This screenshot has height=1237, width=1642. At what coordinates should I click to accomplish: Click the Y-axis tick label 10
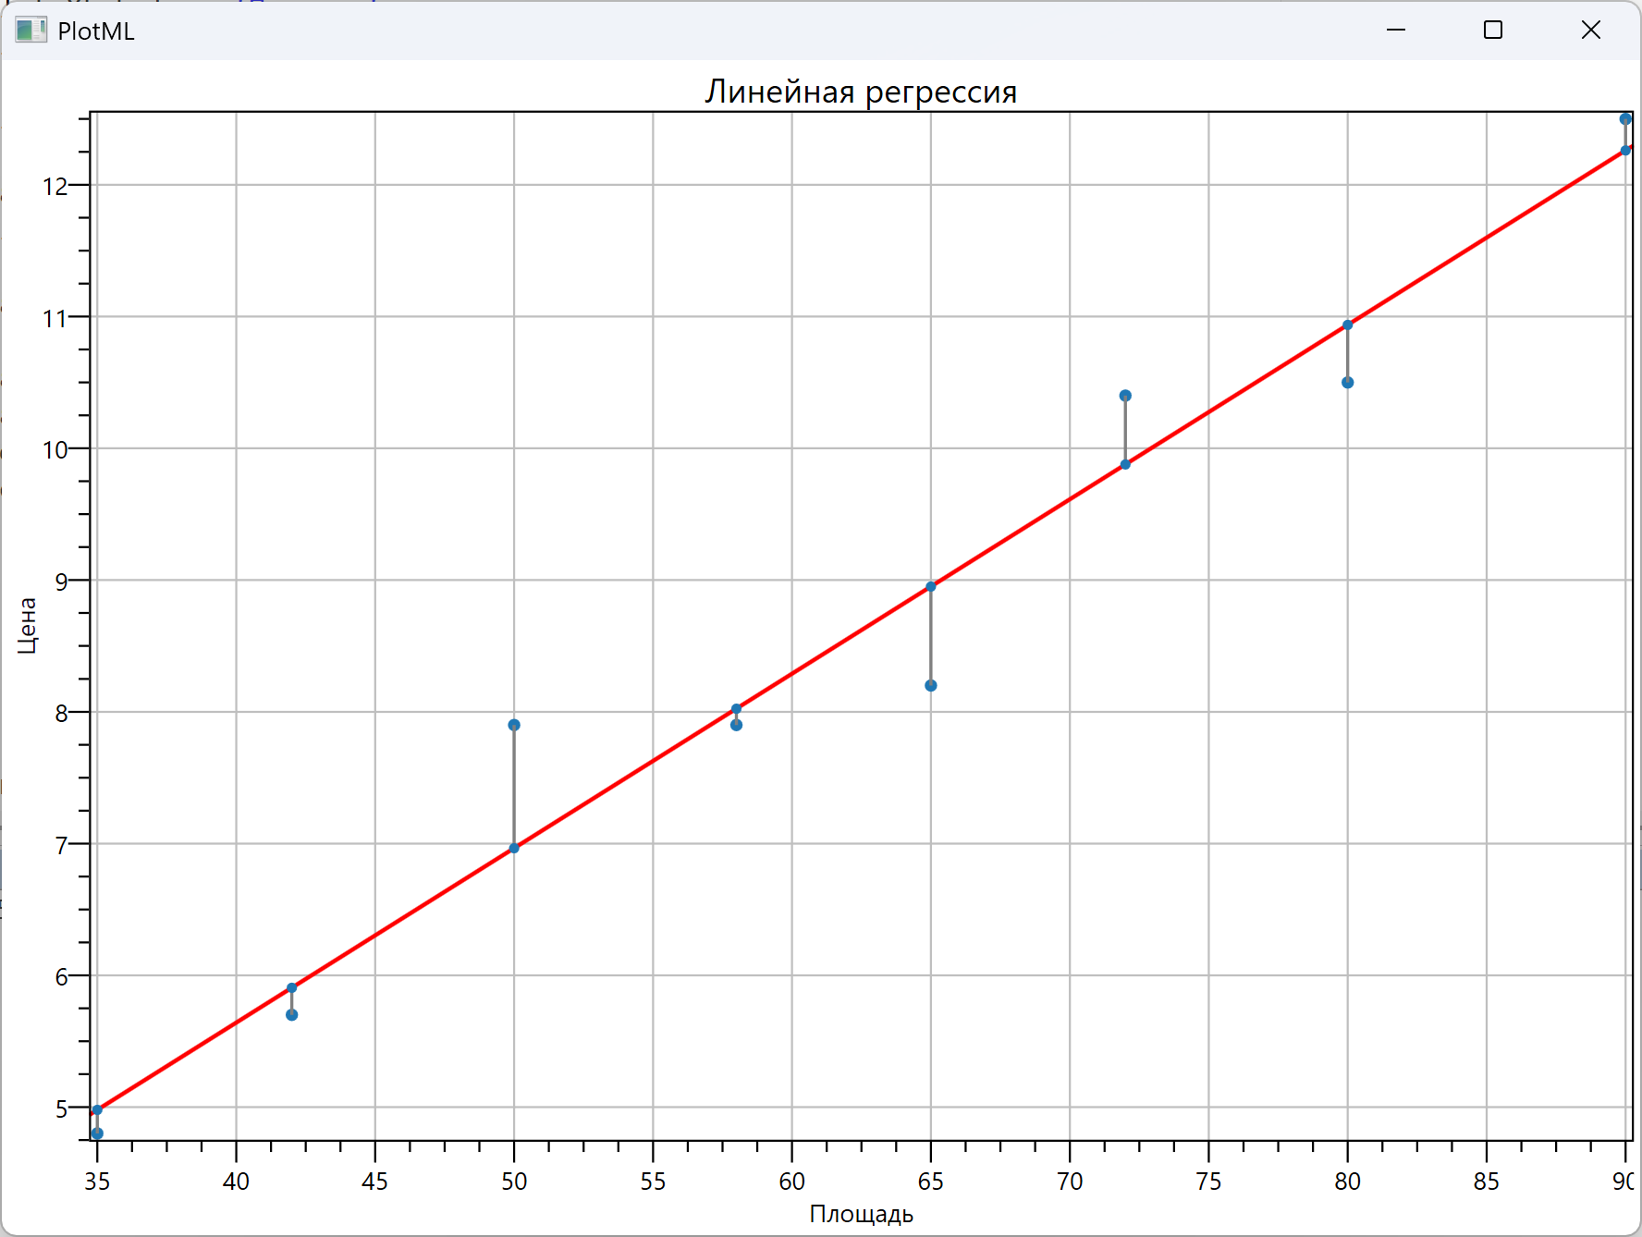point(55,450)
